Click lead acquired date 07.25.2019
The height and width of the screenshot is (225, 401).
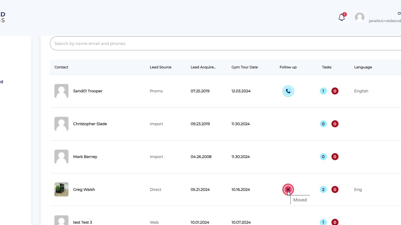[200, 91]
